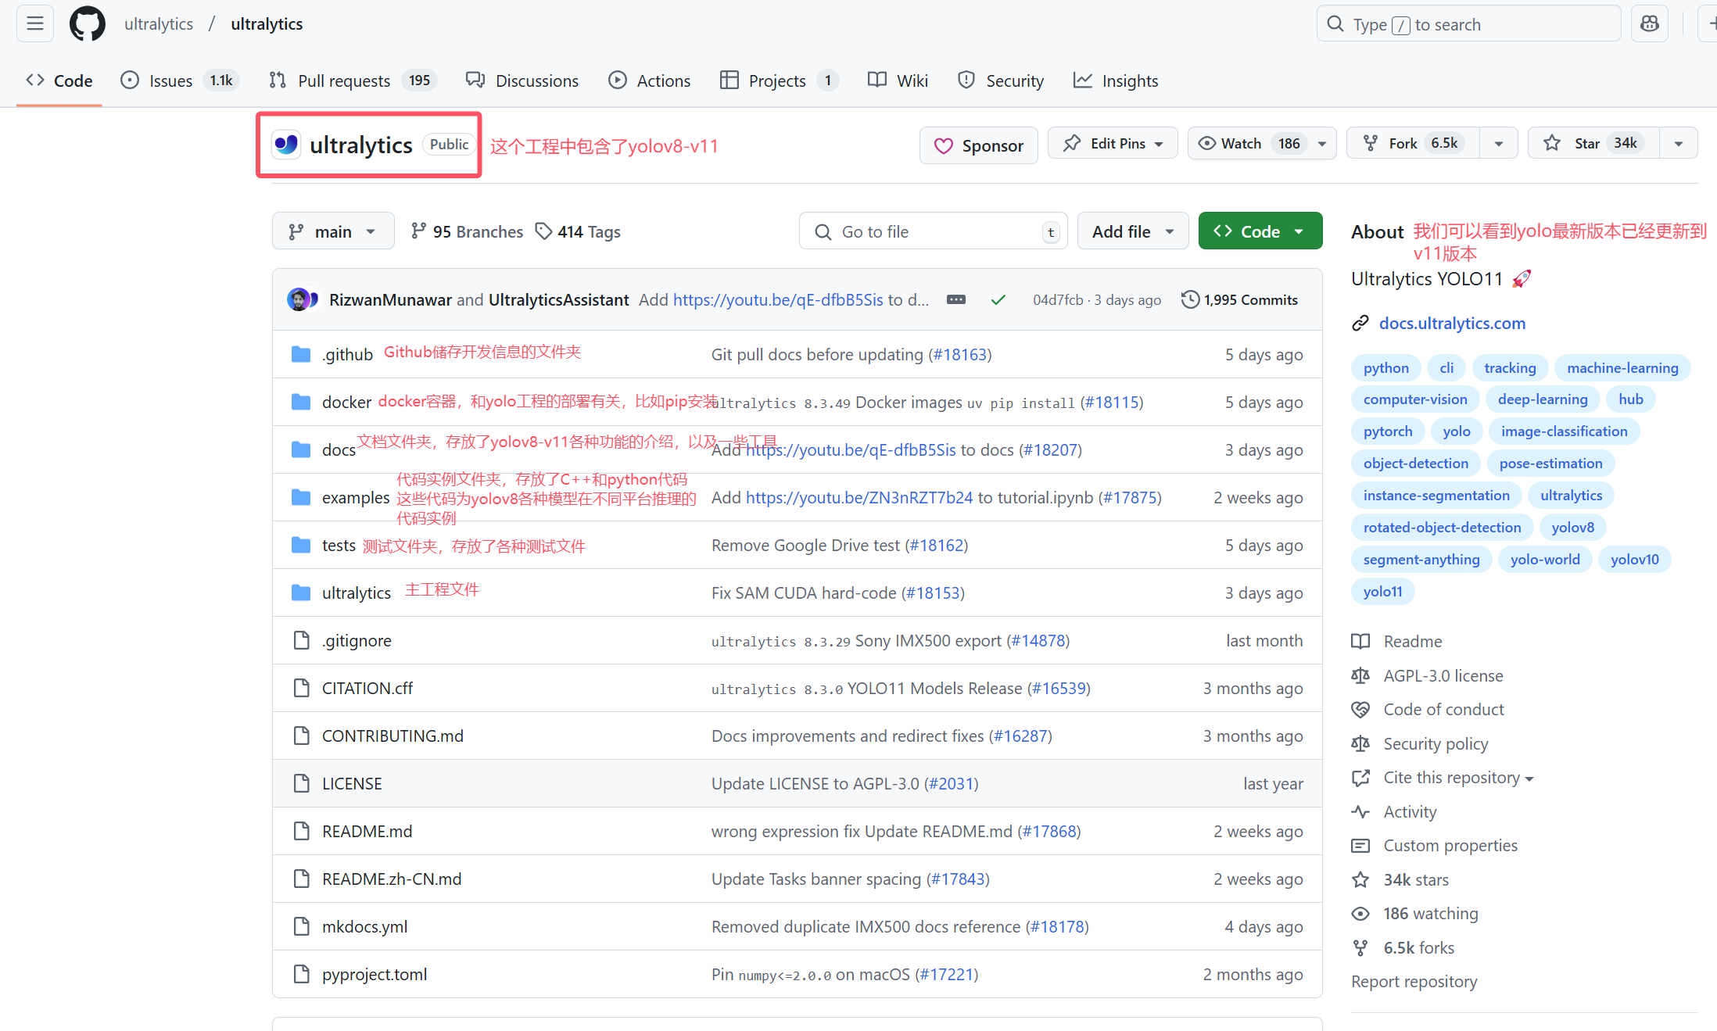Click the branches icon next to 95 Branches
Viewport: 1717px width, 1031px height.
(419, 231)
